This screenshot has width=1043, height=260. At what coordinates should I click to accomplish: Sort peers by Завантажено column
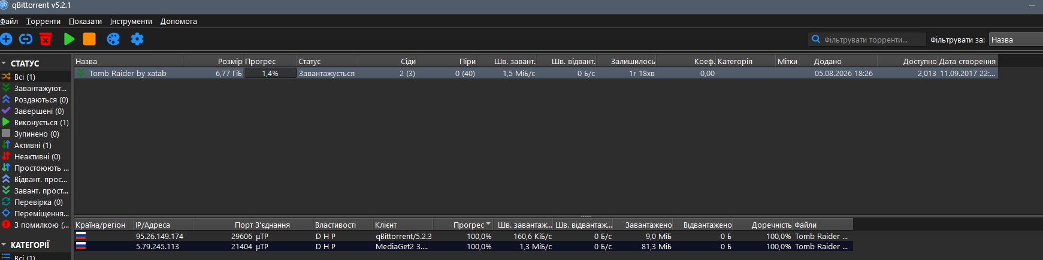pyautogui.click(x=643, y=225)
